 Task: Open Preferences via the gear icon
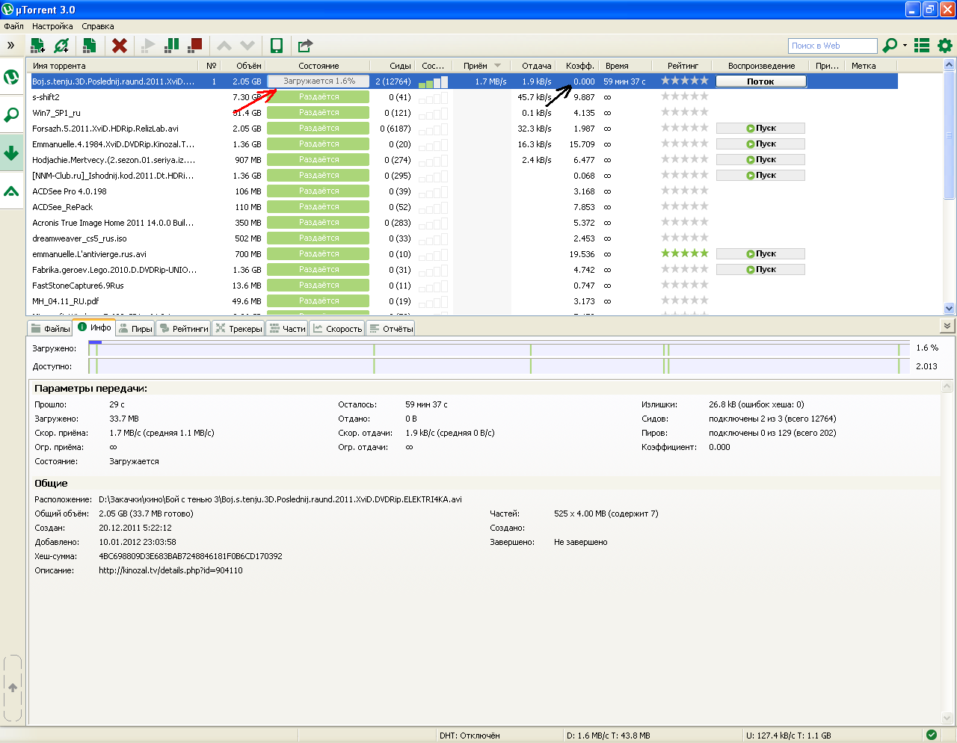pos(945,46)
